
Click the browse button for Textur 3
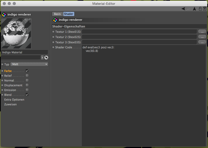(x=202, y=42)
